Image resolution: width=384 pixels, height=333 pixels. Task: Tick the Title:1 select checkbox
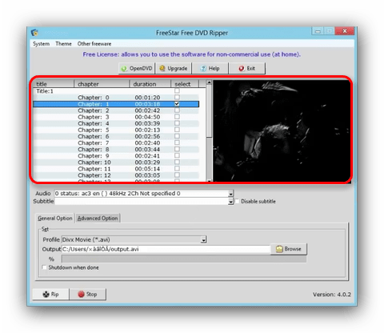177,90
